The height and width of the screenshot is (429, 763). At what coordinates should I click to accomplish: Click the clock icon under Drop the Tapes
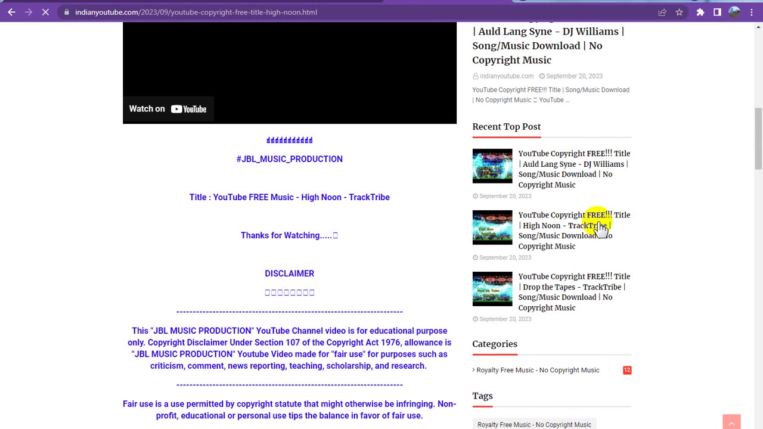coord(475,319)
